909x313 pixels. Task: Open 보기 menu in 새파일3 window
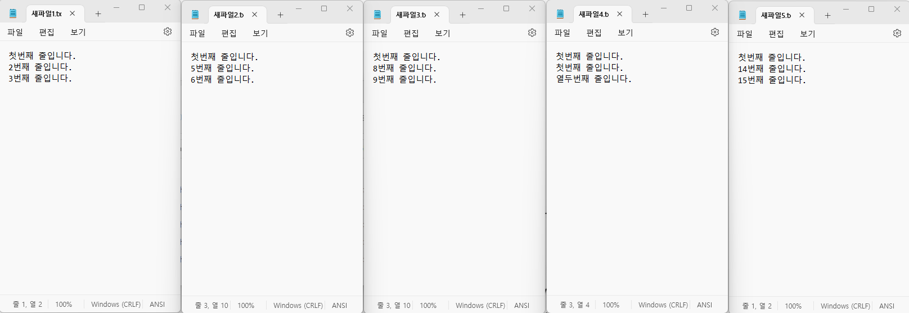[443, 33]
